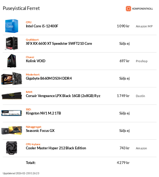This screenshot has height=177, width=159.
Task: Open the Intel Core i5-12400F box image
Action: (12, 26)
